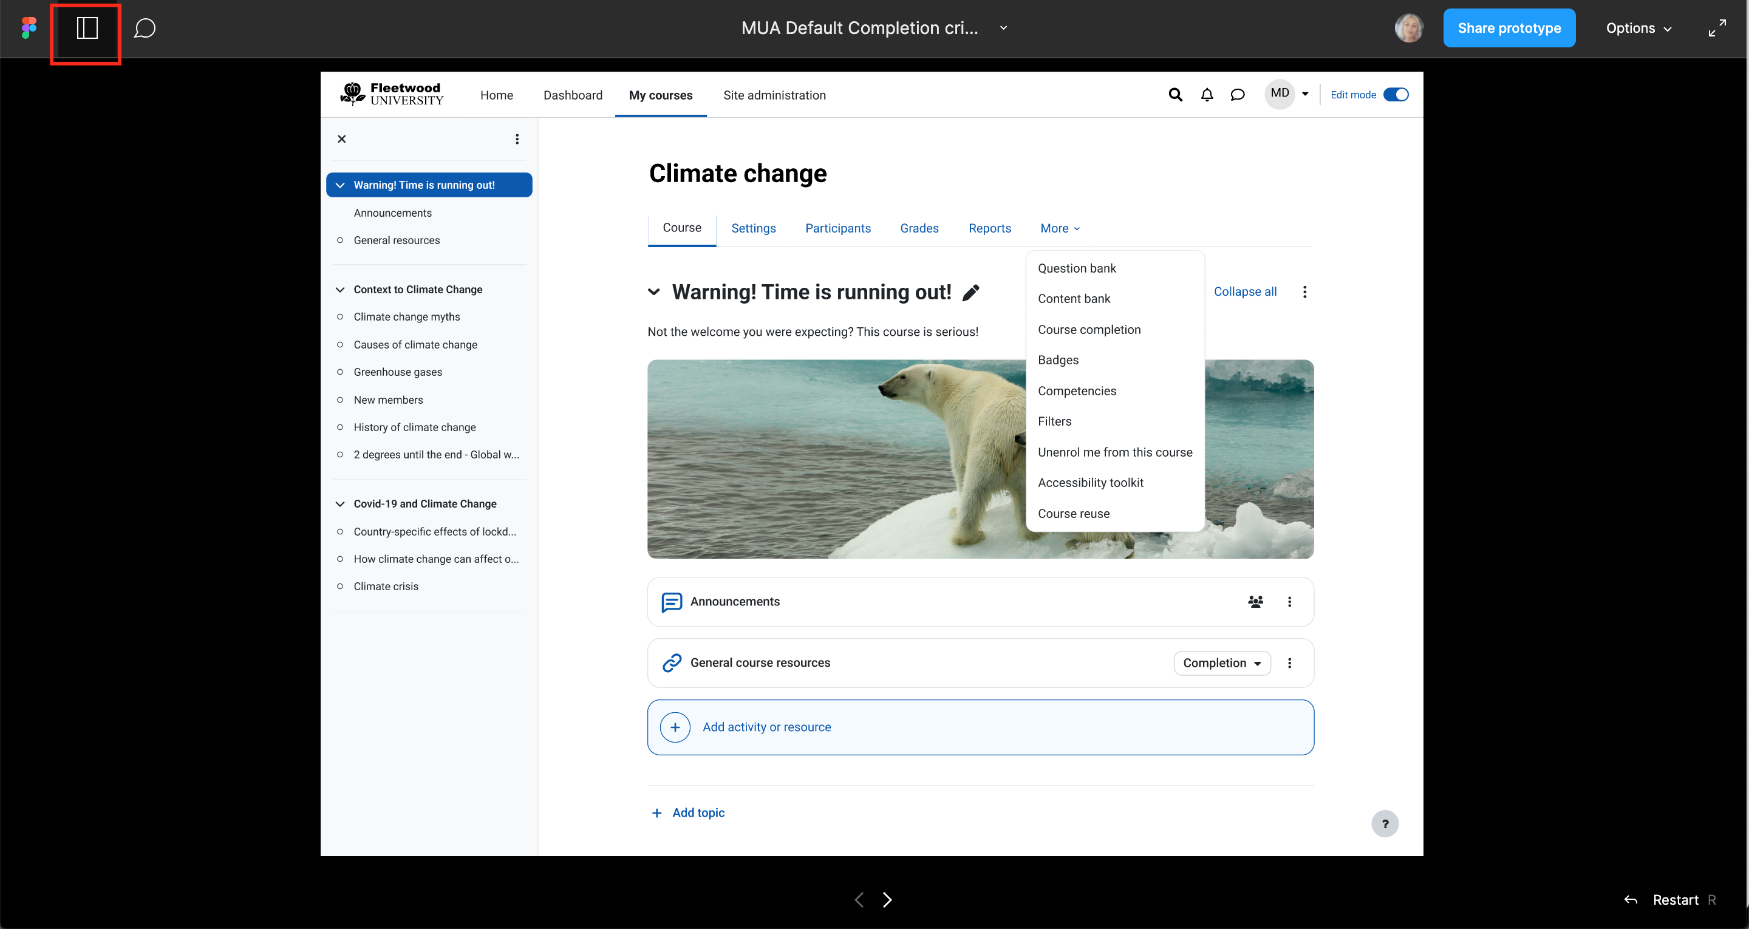
Task: Edit section title with the pencil icon
Action: pyautogui.click(x=971, y=292)
